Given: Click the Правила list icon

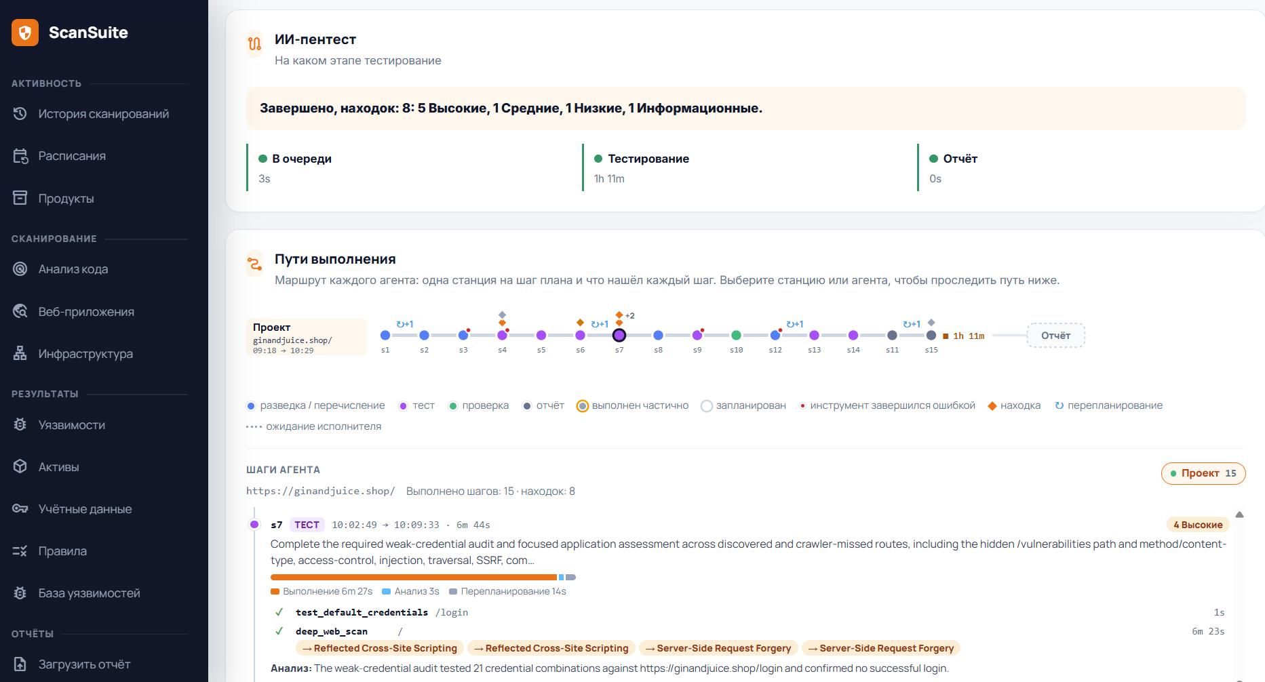Looking at the screenshot, I should point(20,550).
